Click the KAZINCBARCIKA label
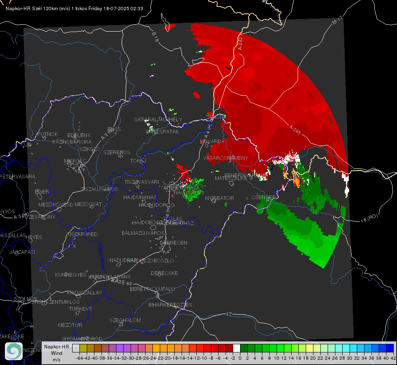This screenshot has width=397, height=365. (72, 142)
